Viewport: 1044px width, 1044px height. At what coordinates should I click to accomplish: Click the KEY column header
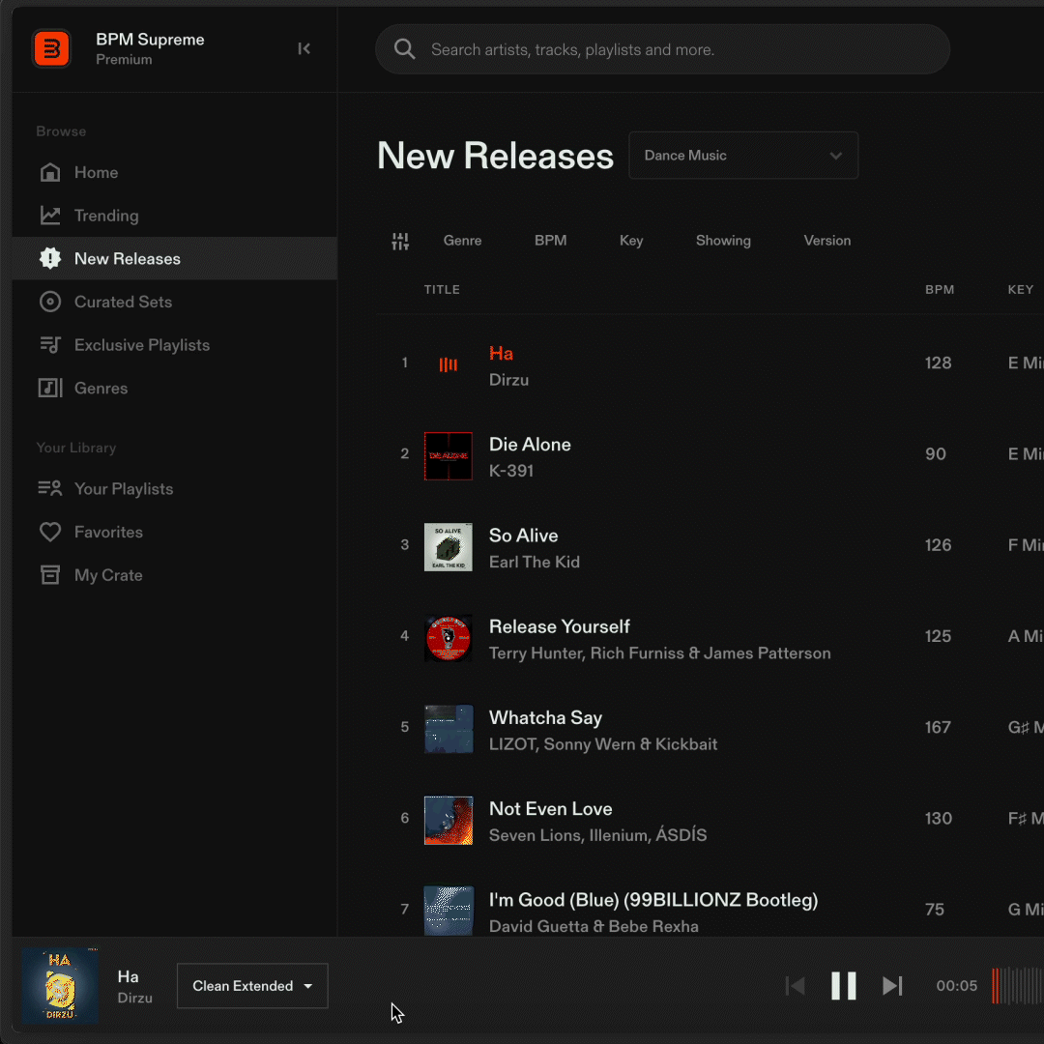coord(1020,290)
